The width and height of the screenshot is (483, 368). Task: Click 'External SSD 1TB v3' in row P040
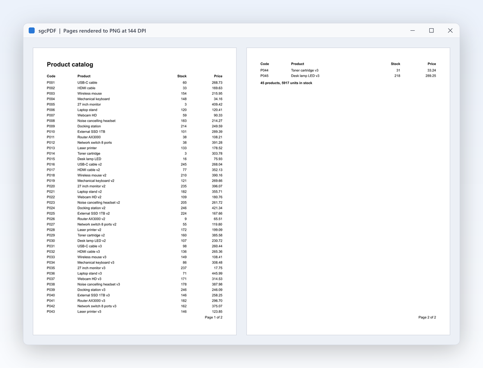point(93,295)
